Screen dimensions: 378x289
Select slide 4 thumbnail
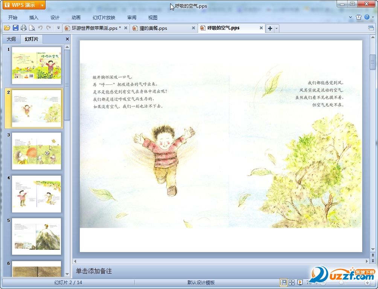[37, 194]
